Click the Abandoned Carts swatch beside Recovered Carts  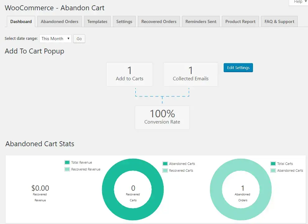165,164
